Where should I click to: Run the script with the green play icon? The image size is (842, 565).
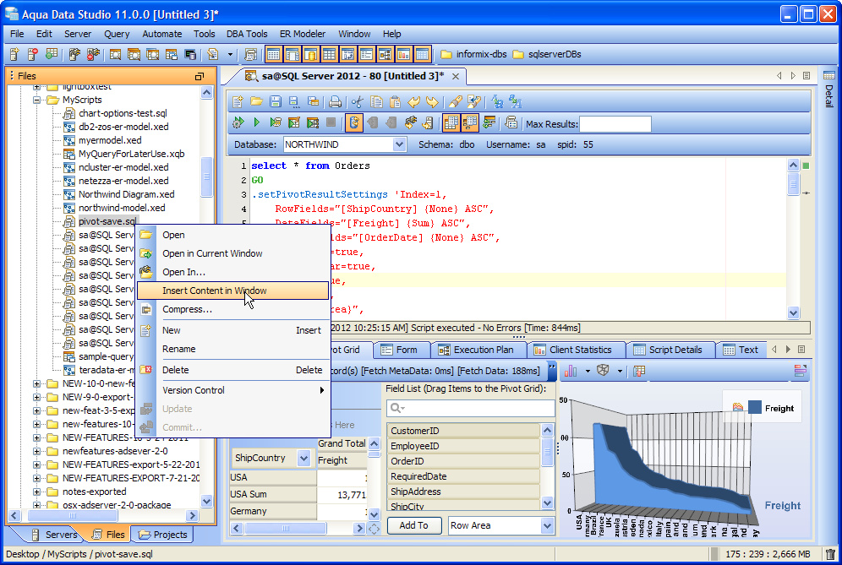[257, 122]
